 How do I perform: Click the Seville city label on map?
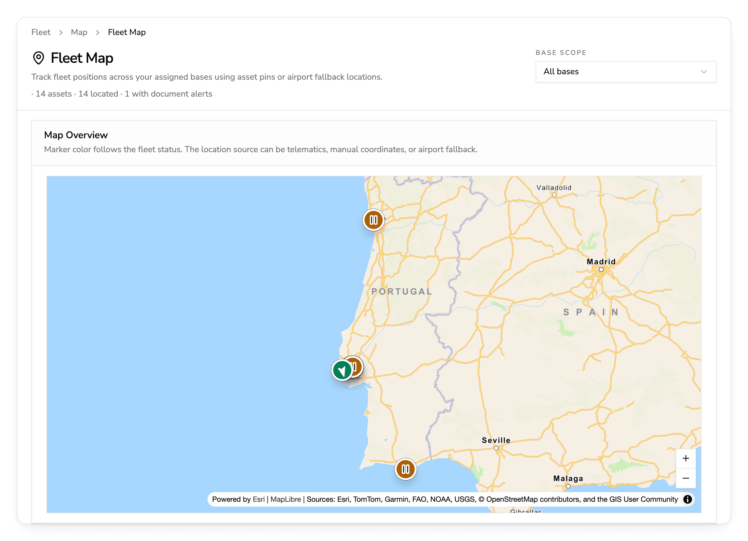tap(496, 440)
